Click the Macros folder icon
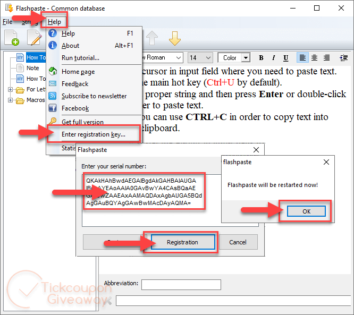 20,100
